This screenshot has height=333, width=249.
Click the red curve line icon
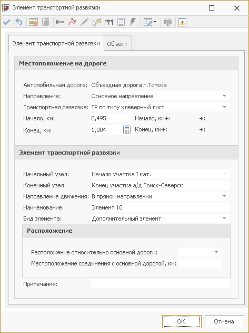(x=72, y=22)
